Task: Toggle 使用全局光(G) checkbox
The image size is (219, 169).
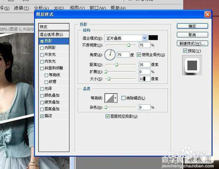Action: pos(139,55)
